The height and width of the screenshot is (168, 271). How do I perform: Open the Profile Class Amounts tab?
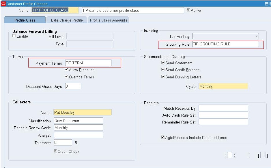108,20
